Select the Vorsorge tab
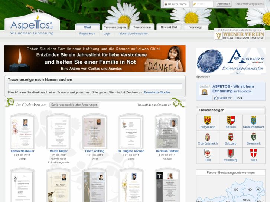Viewport: 270px width, 202px height. coord(196,27)
